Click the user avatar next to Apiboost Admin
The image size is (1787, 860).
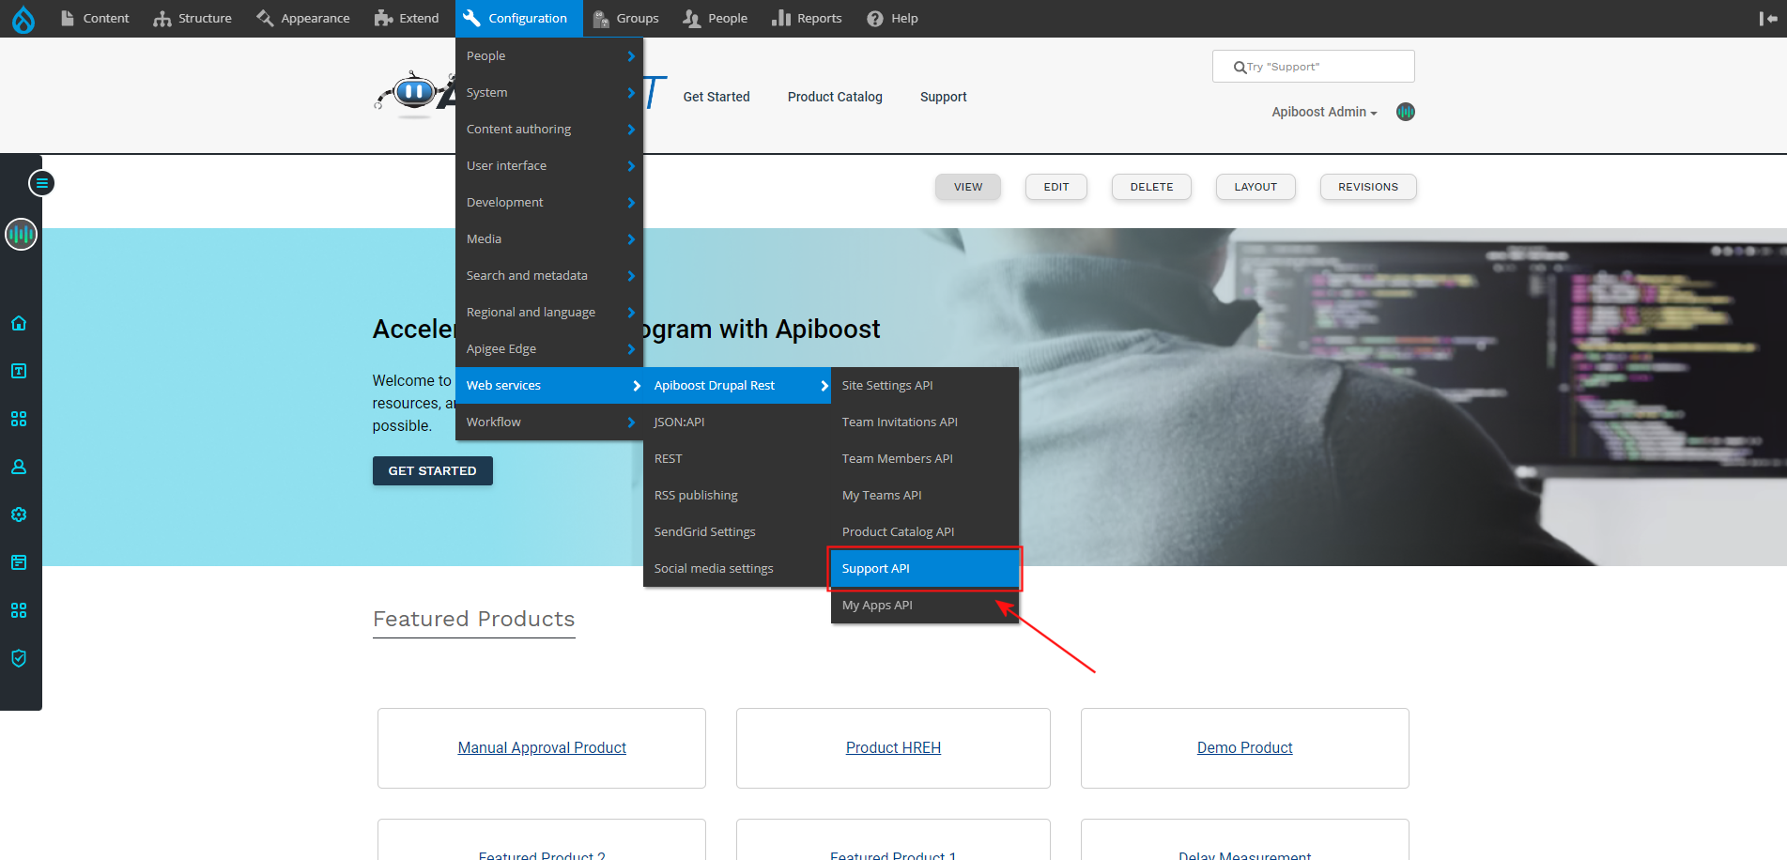tap(1406, 112)
